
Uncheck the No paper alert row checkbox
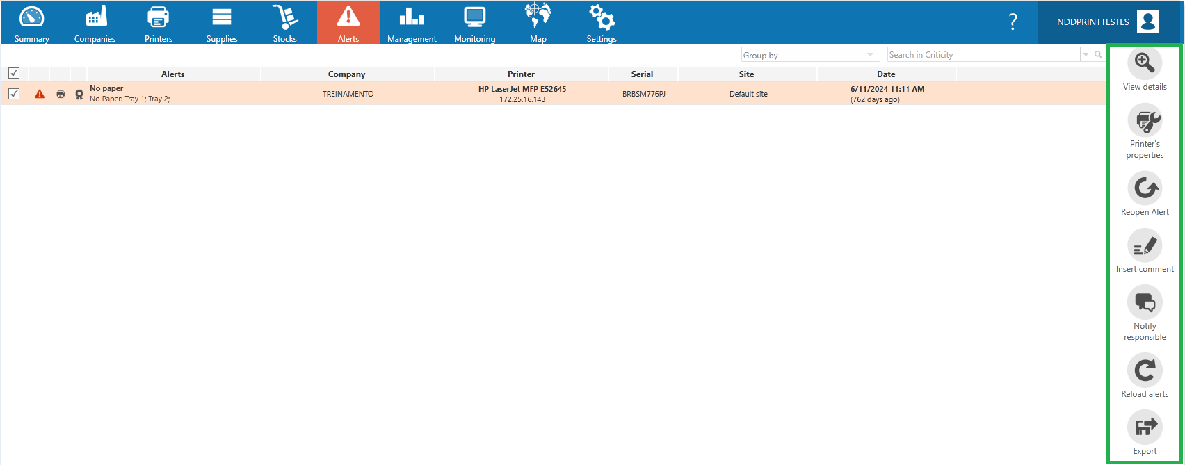point(14,94)
